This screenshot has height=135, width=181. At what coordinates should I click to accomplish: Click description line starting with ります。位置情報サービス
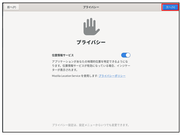[x=91, y=66]
